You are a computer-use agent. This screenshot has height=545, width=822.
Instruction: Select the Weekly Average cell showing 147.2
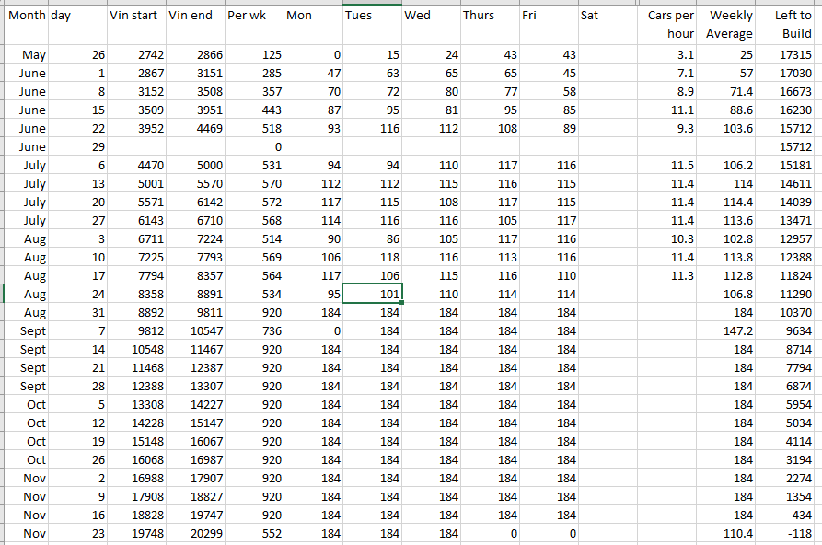[x=727, y=331]
